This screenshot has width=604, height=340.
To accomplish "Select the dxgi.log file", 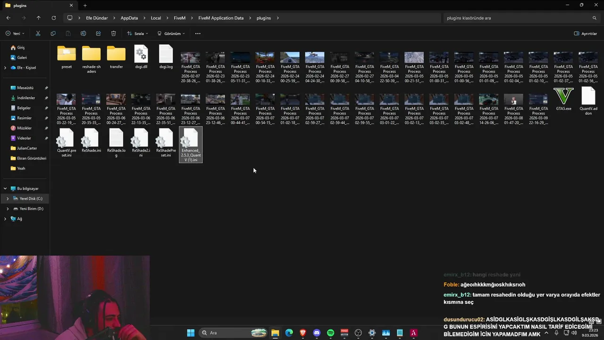I will pyautogui.click(x=166, y=57).
